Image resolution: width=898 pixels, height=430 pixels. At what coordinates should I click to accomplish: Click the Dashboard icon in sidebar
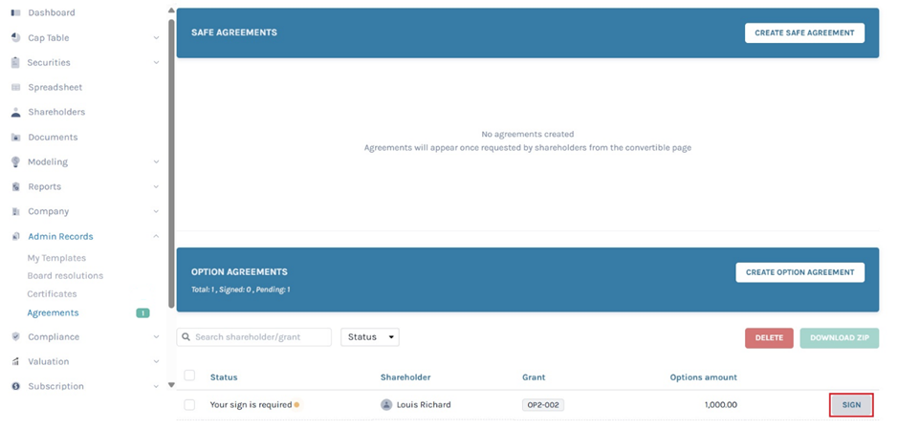click(x=15, y=12)
